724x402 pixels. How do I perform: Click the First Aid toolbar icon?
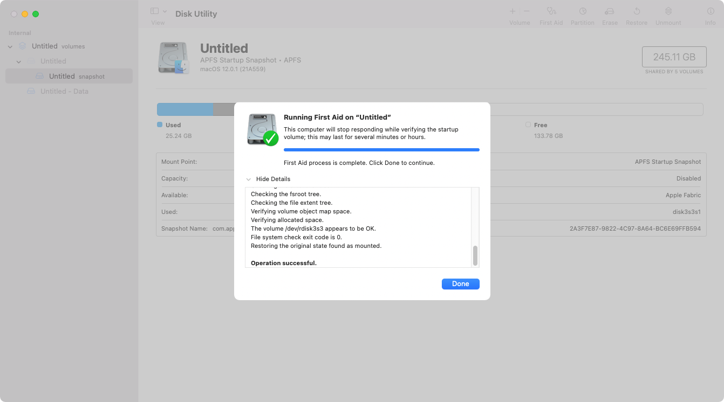(x=551, y=11)
